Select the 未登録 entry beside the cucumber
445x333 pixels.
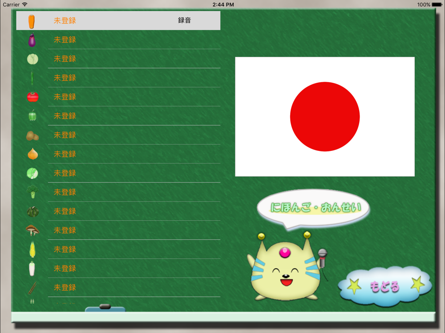(65, 78)
